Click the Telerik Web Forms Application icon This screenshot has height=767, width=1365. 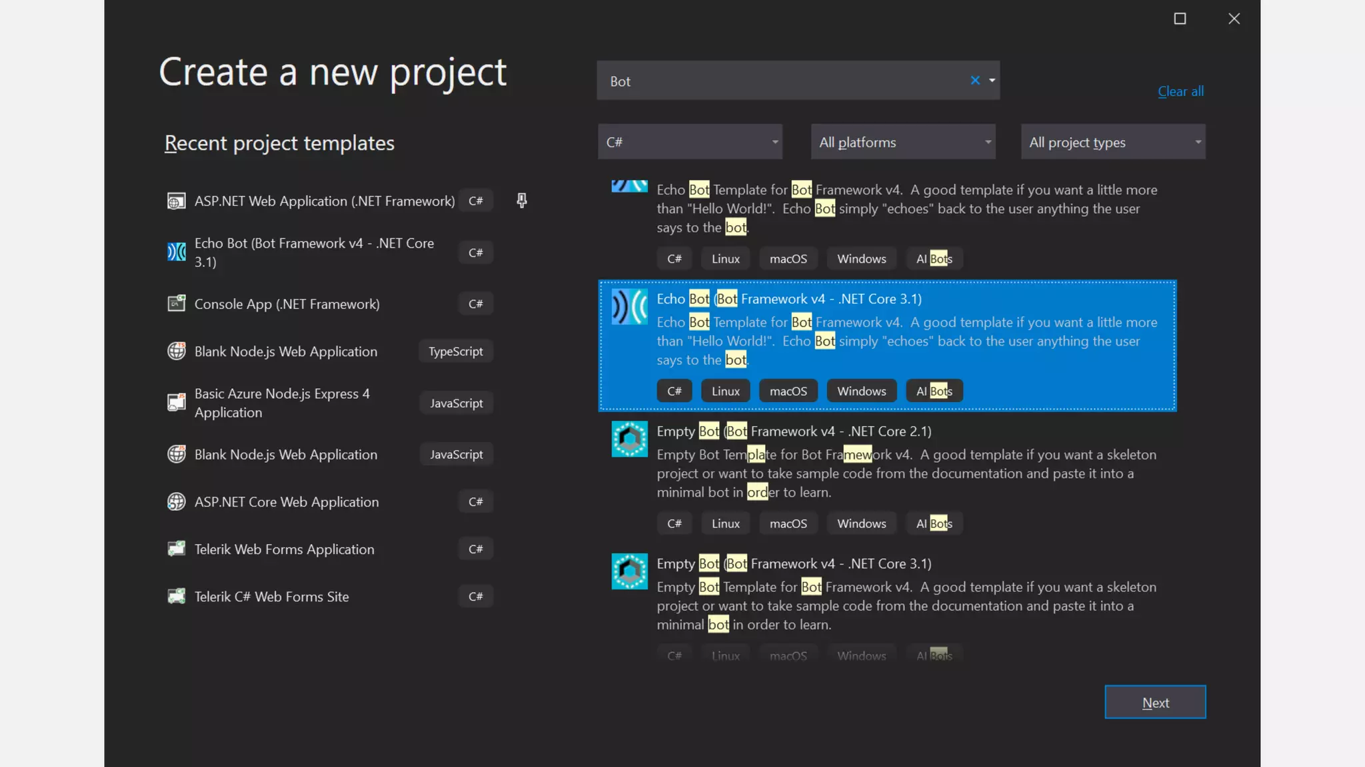tap(177, 549)
